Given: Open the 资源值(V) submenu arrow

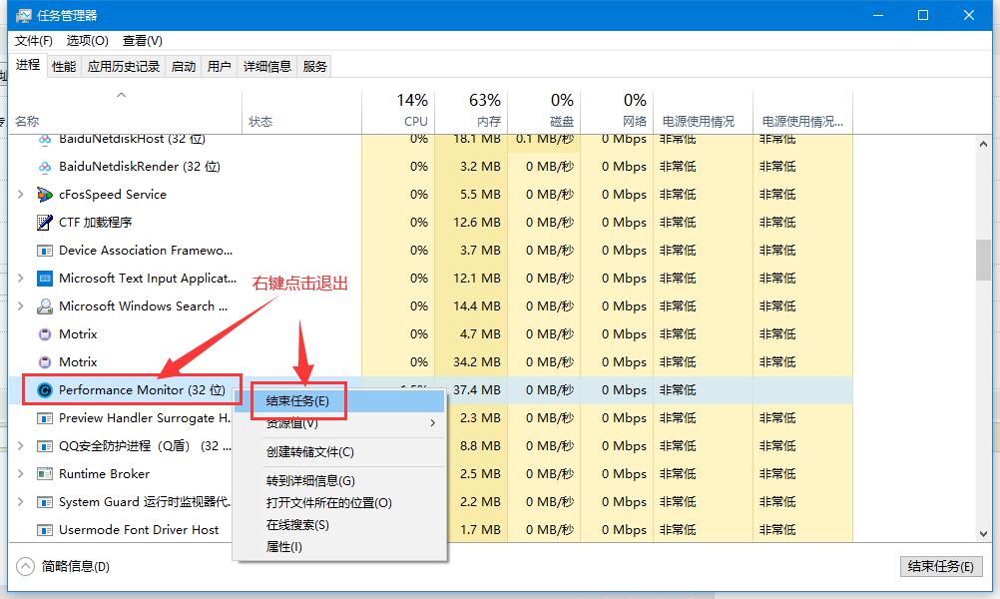Looking at the screenshot, I should 433,423.
